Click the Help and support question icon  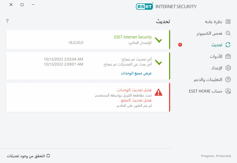228,79
